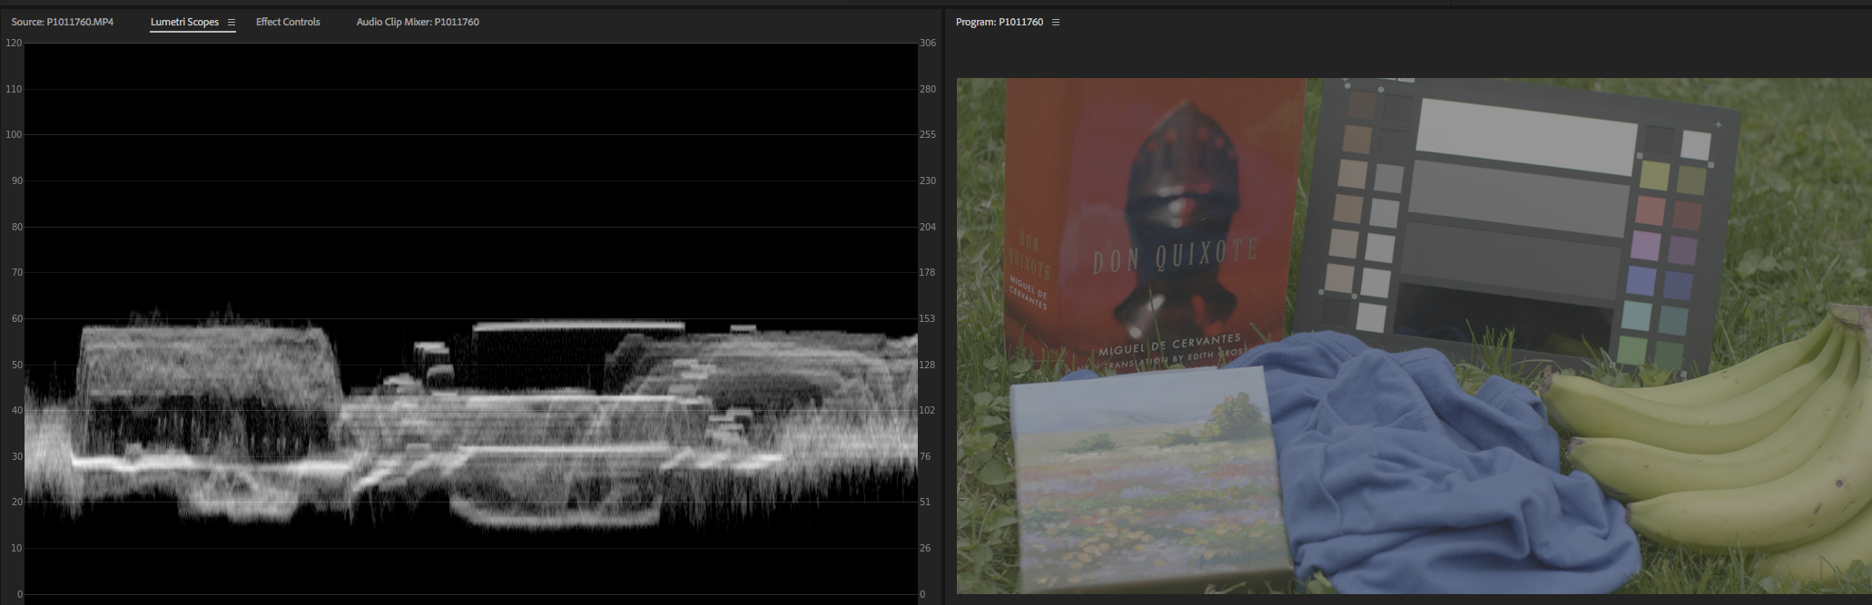The height and width of the screenshot is (605, 1872).
Task: Click the 50 IRE scale label
Action: 16,365
